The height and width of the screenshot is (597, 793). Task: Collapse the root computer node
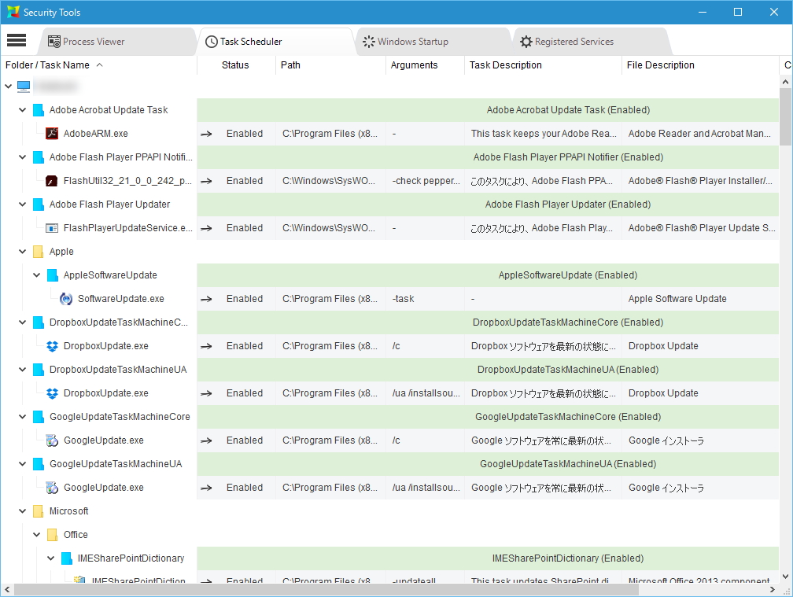(x=8, y=87)
